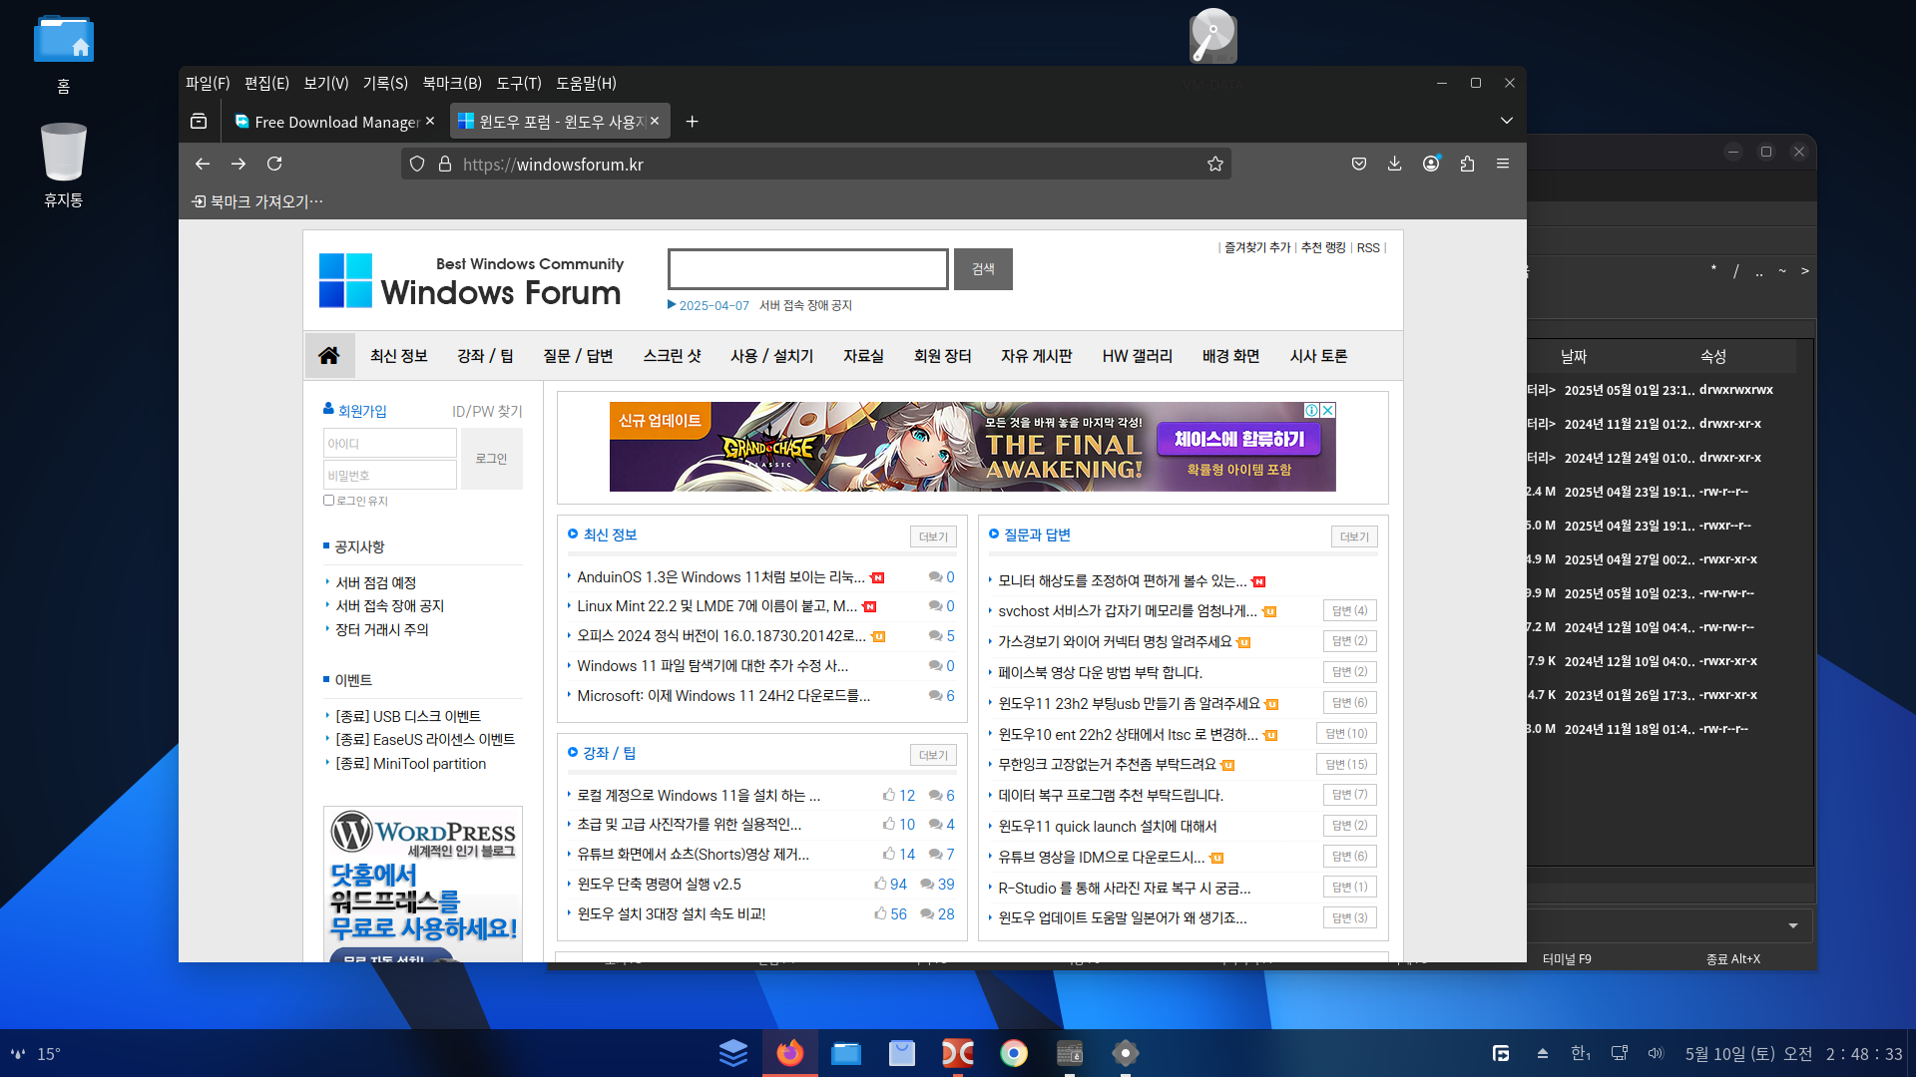Open the Firefox downloads arrow icon
Viewport: 1916px width, 1077px height.
click(x=1394, y=164)
